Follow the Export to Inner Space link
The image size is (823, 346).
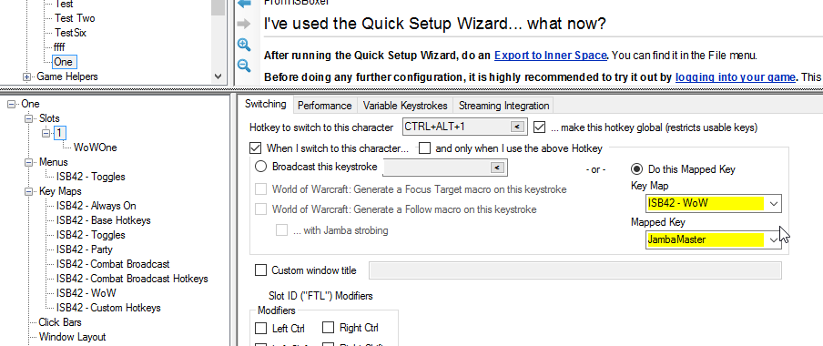coord(551,55)
